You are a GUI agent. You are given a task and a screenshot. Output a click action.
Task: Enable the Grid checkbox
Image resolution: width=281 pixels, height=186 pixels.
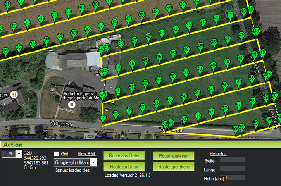click(x=57, y=154)
